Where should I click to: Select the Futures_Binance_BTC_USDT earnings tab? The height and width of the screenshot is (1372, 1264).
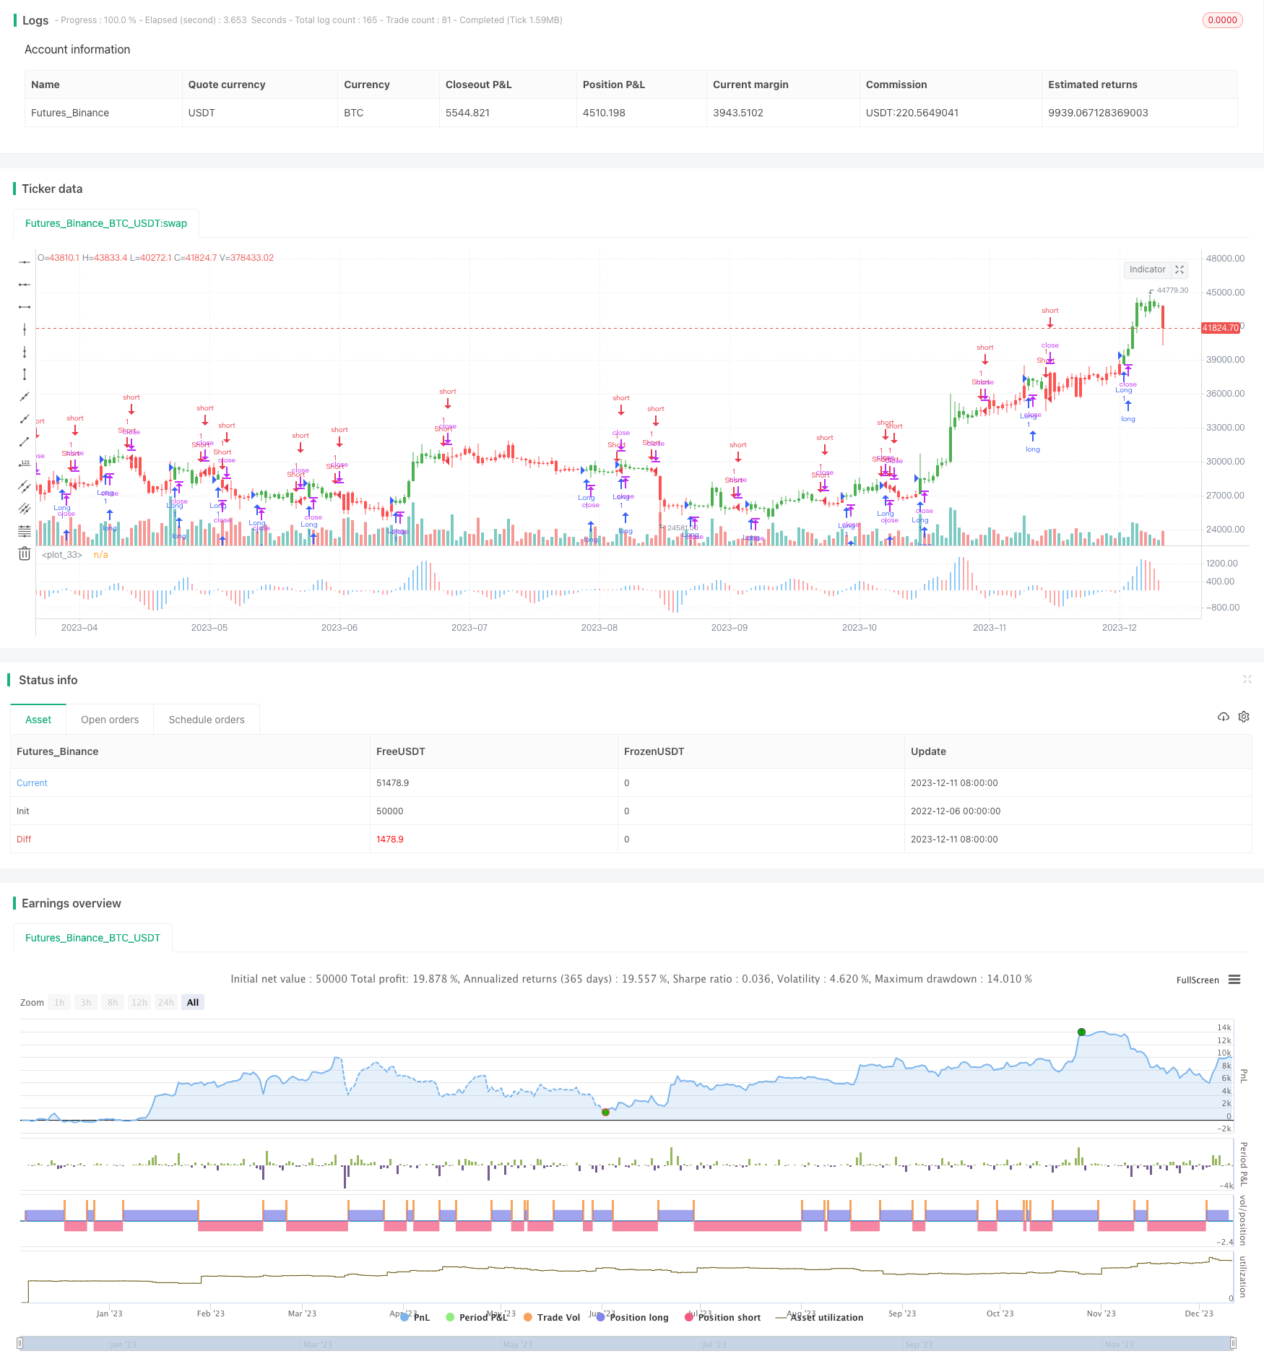(x=92, y=938)
